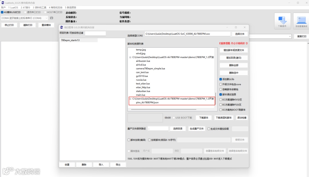
Task: Click the 增加目录(递归) button
Action: coord(234,58)
